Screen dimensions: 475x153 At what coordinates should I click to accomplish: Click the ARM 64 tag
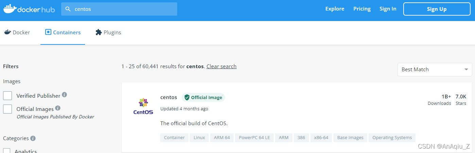(222, 138)
